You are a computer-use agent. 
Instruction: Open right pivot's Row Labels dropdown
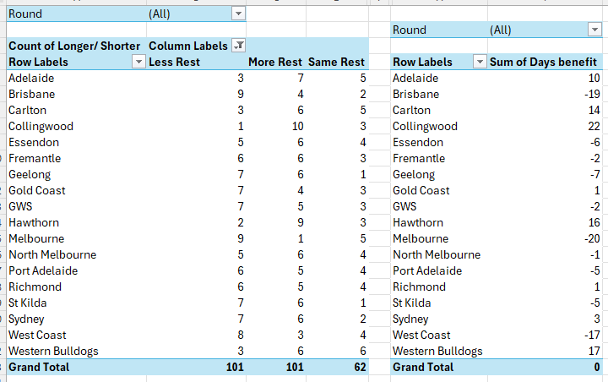(x=480, y=62)
